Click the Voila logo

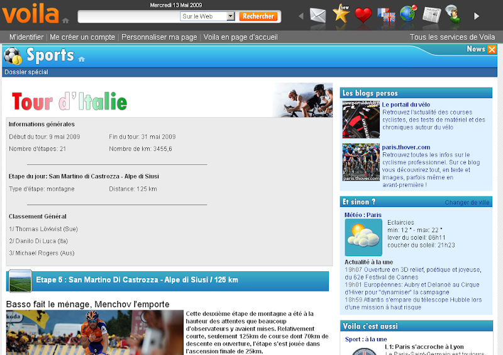click(x=30, y=13)
